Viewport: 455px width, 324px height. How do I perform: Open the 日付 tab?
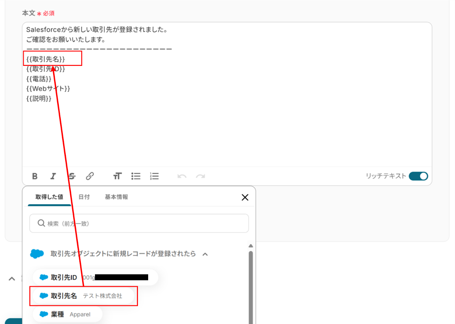pyautogui.click(x=84, y=197)
